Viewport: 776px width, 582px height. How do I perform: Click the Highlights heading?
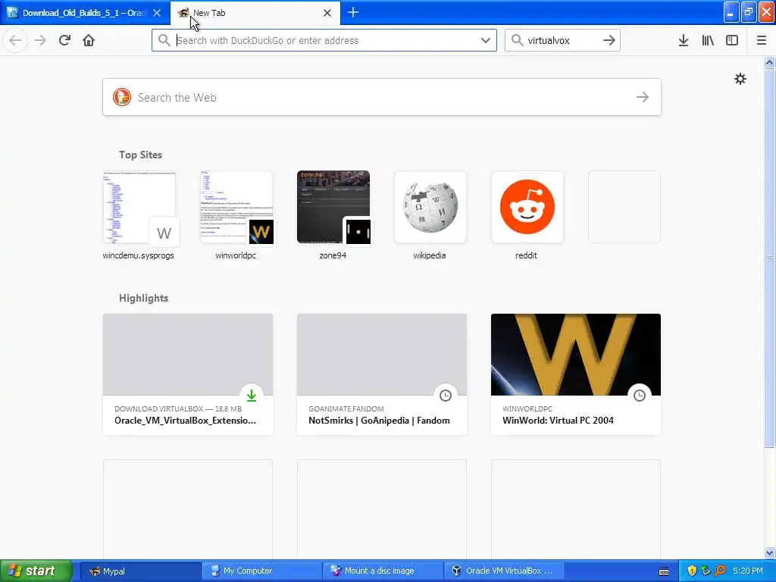point(143,298)
